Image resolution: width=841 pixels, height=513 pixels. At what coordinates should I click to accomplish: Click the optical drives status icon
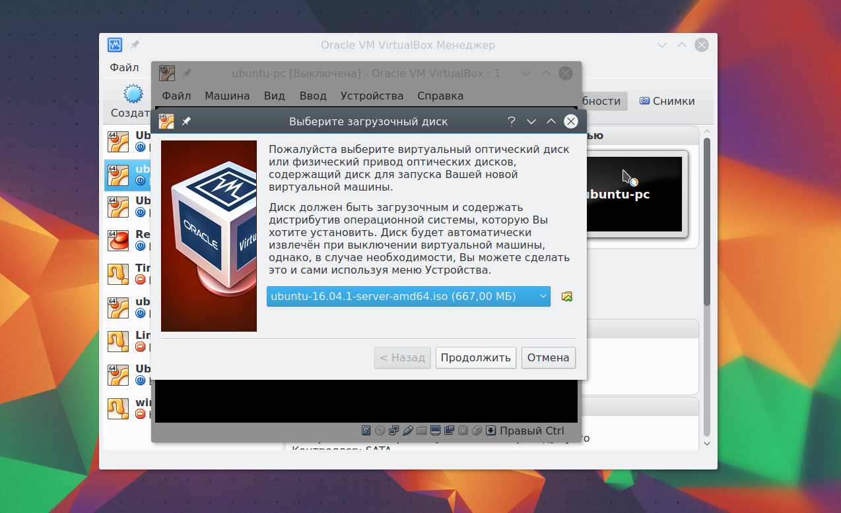[x=380, y=430]
